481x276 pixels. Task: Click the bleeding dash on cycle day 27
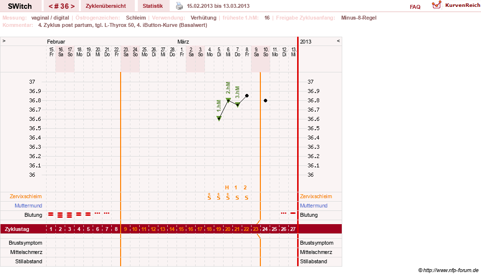(x=293, y=213)
